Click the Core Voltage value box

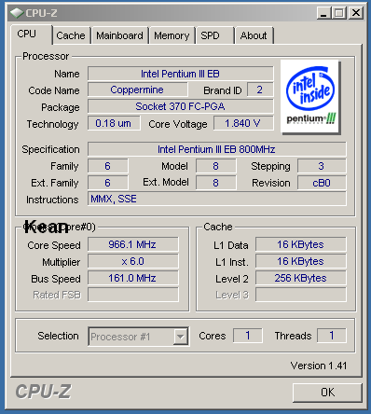pos(243,123)
